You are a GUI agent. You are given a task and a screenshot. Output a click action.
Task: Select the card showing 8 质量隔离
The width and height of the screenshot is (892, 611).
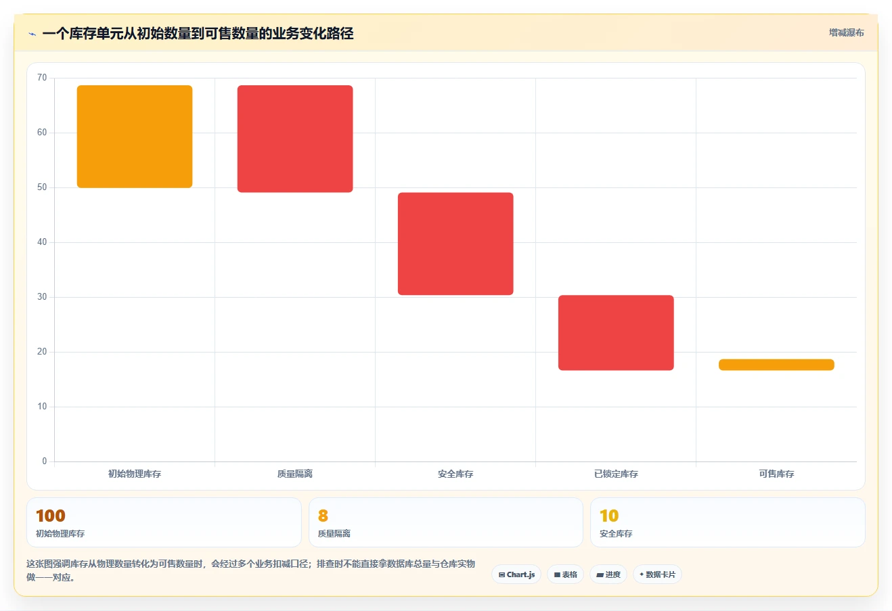pyautogui.click(x=446, y=522)
